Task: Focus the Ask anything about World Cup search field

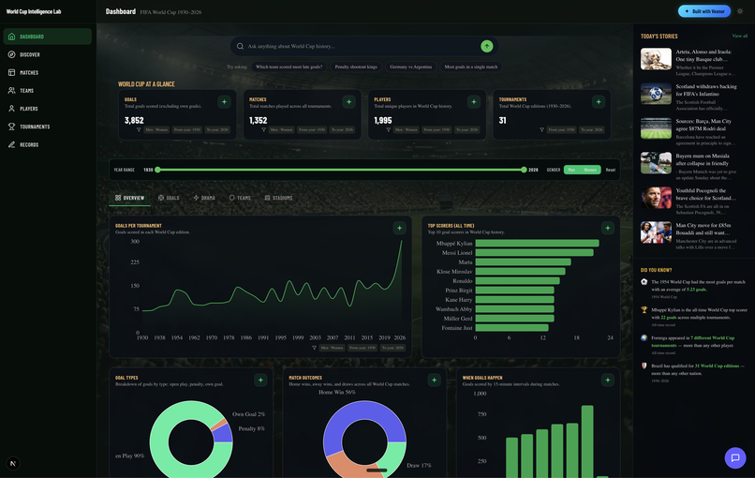Action: [363, 46]
